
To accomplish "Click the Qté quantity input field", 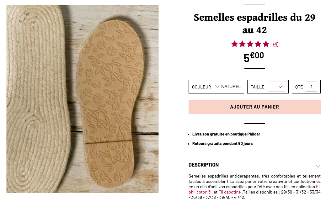I will tap(312, 87).
